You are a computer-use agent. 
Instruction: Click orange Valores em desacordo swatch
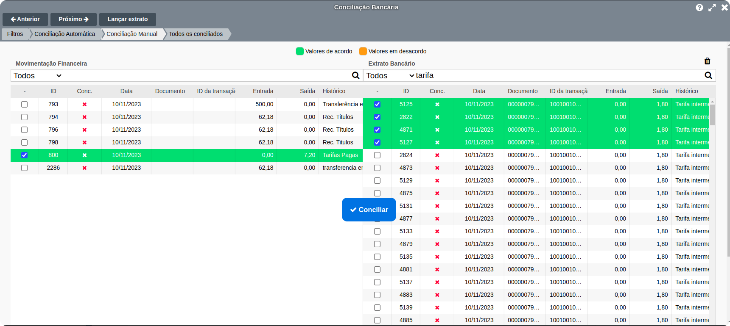pos(363,51)
